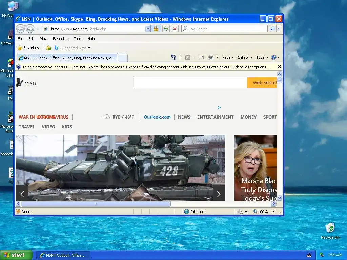The width and height of the screenshot is (347, 260).
Task: Show previous slide in the carousel
Action: point(22,194)
